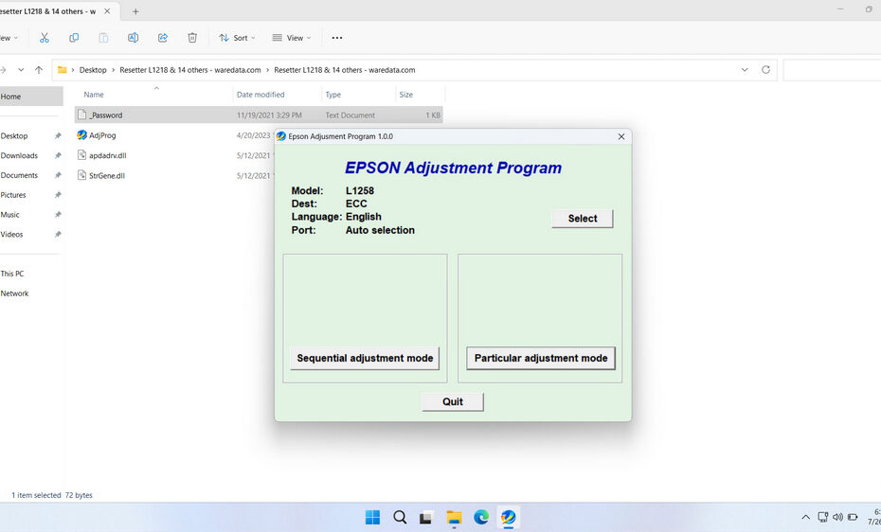Sort files by the Name column header

click(x=94, y=95)
